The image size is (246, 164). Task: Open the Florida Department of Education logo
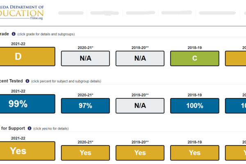22,12
